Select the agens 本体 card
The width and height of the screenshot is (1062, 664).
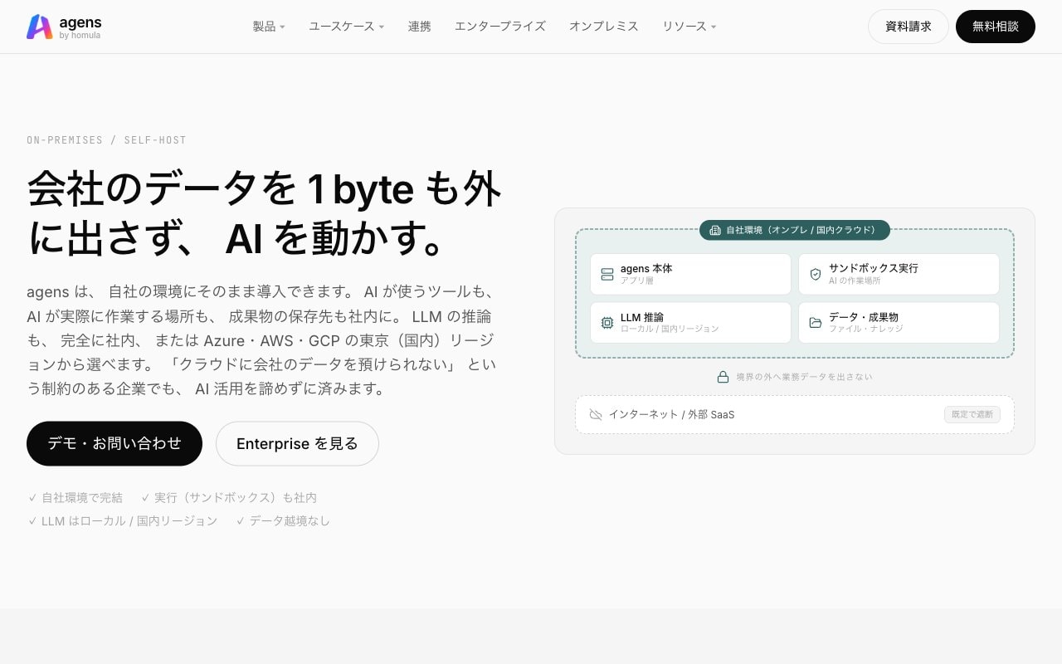click(690, 274)
